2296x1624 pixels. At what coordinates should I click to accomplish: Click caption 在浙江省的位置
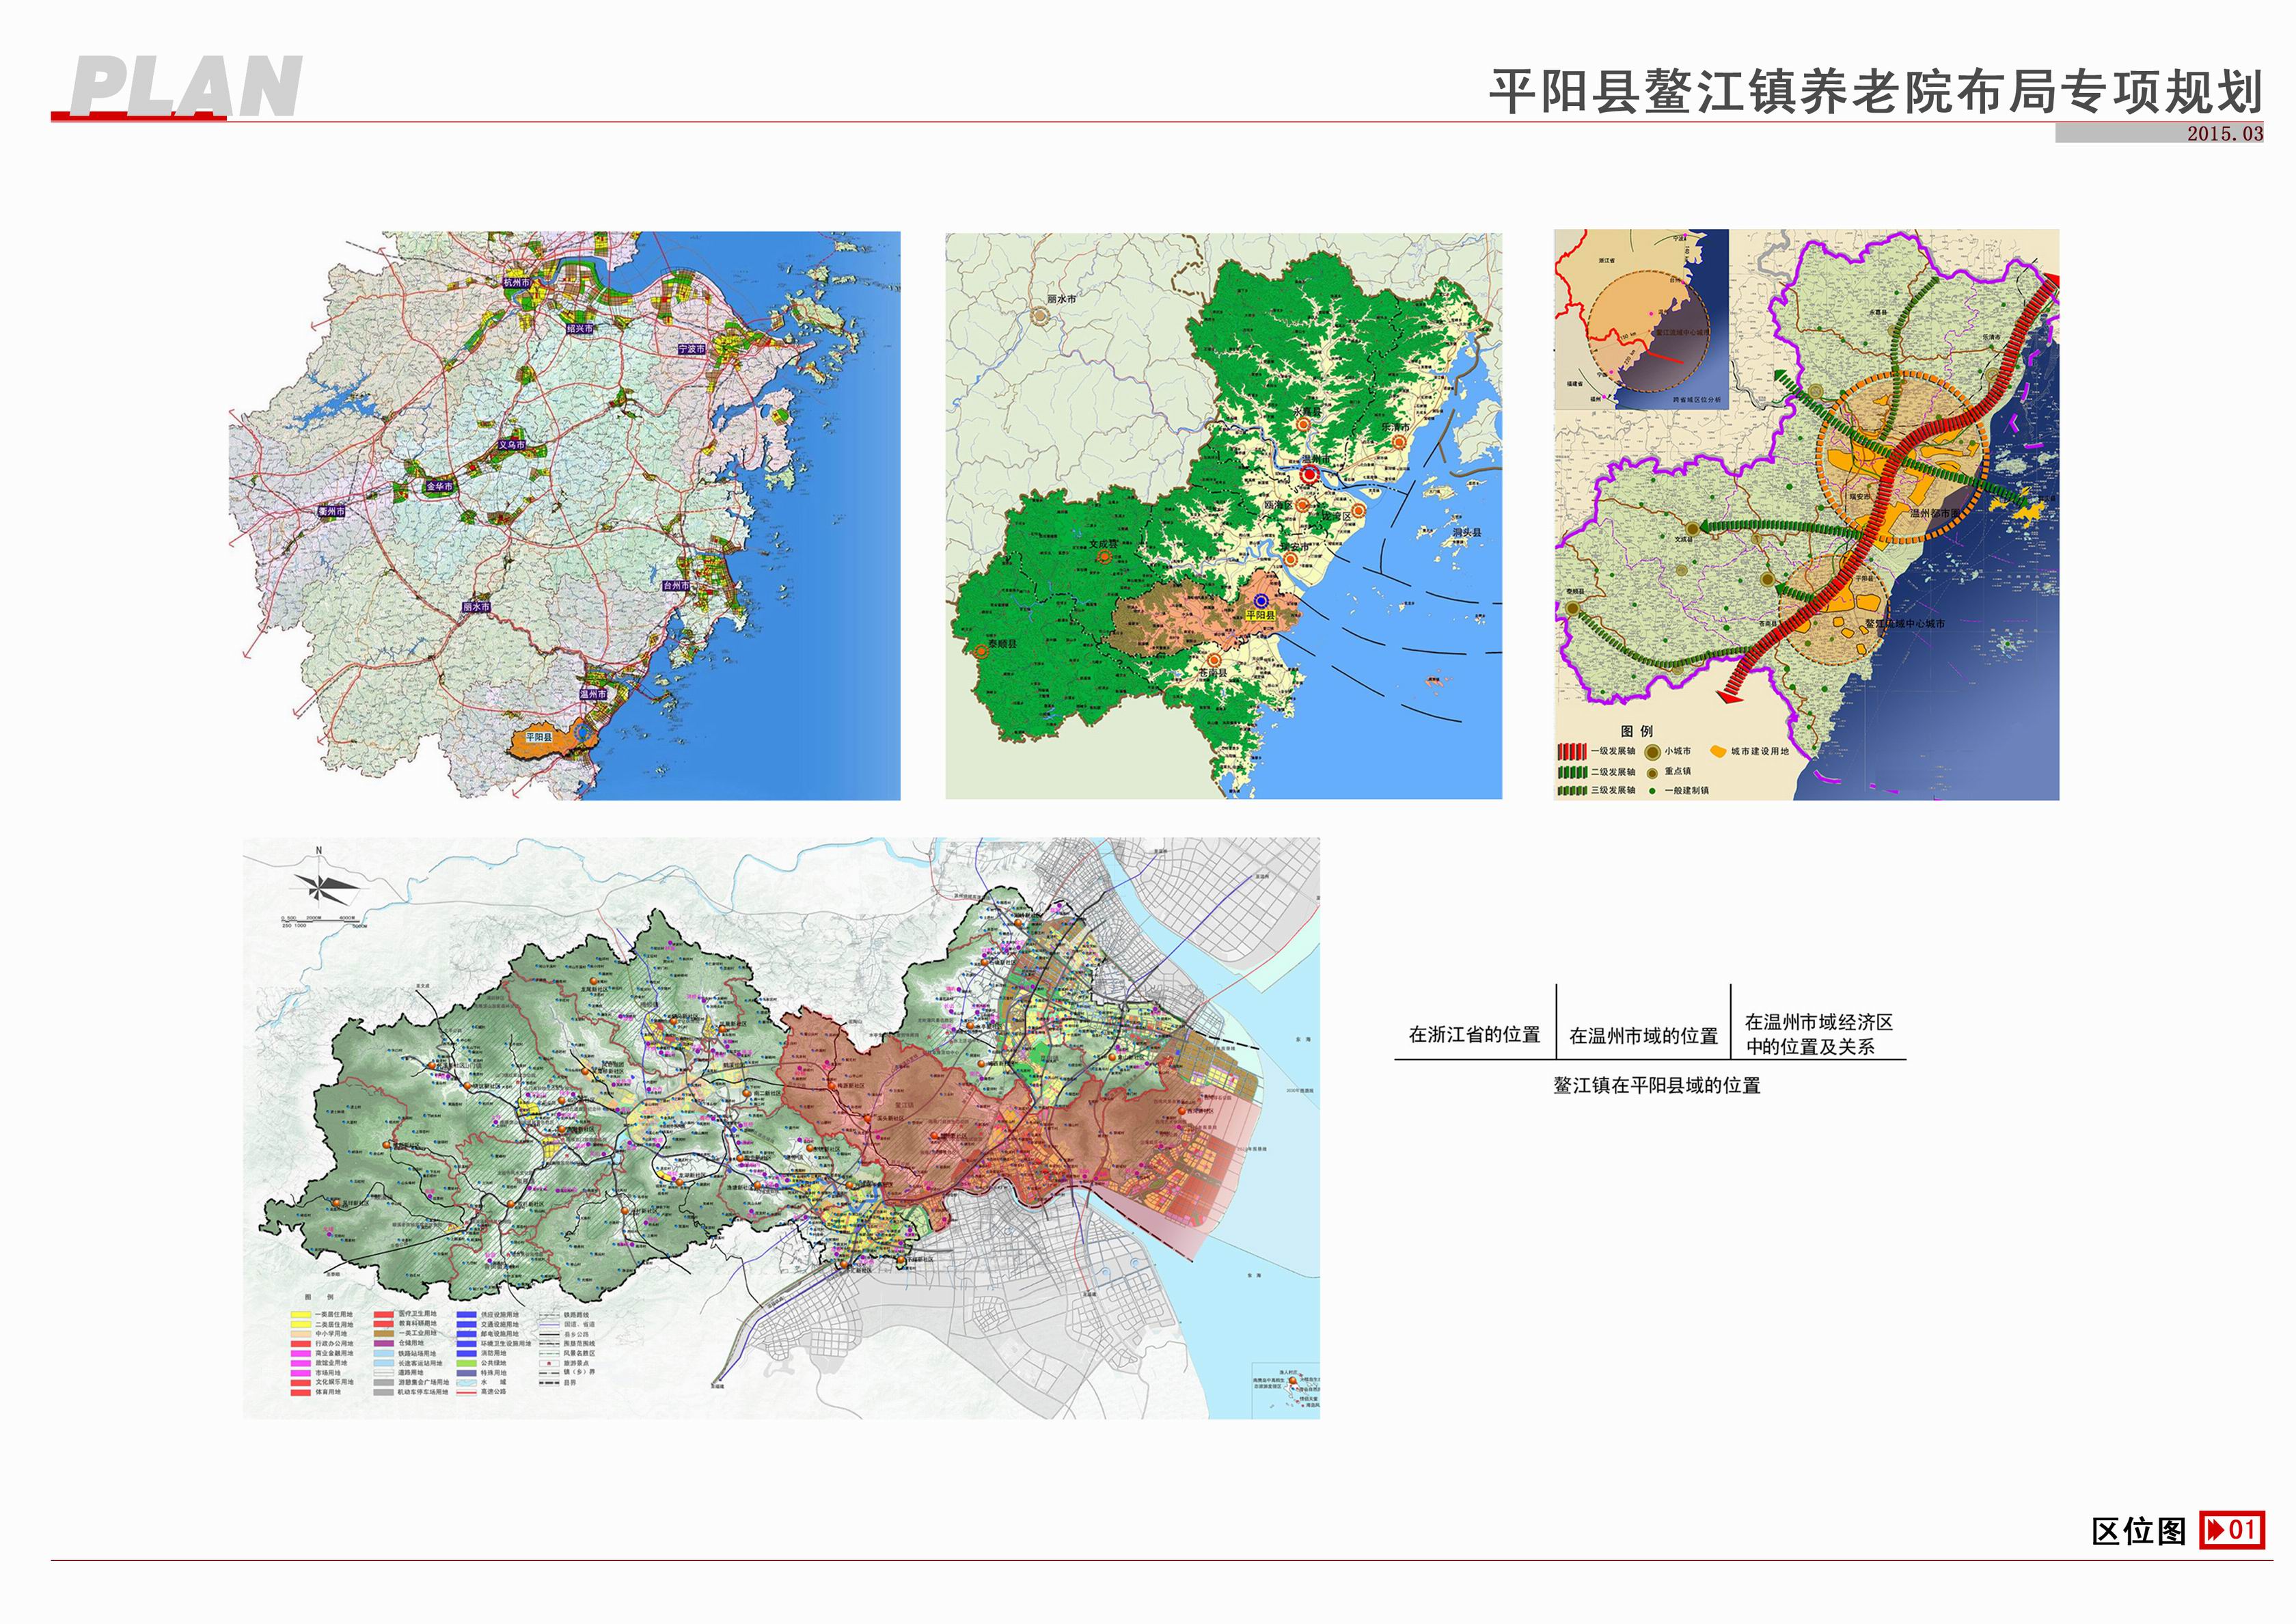tap(1474, 1035)
